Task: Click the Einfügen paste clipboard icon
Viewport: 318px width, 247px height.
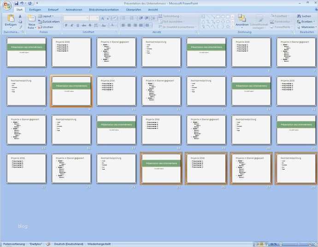Action: click(11, 18)
